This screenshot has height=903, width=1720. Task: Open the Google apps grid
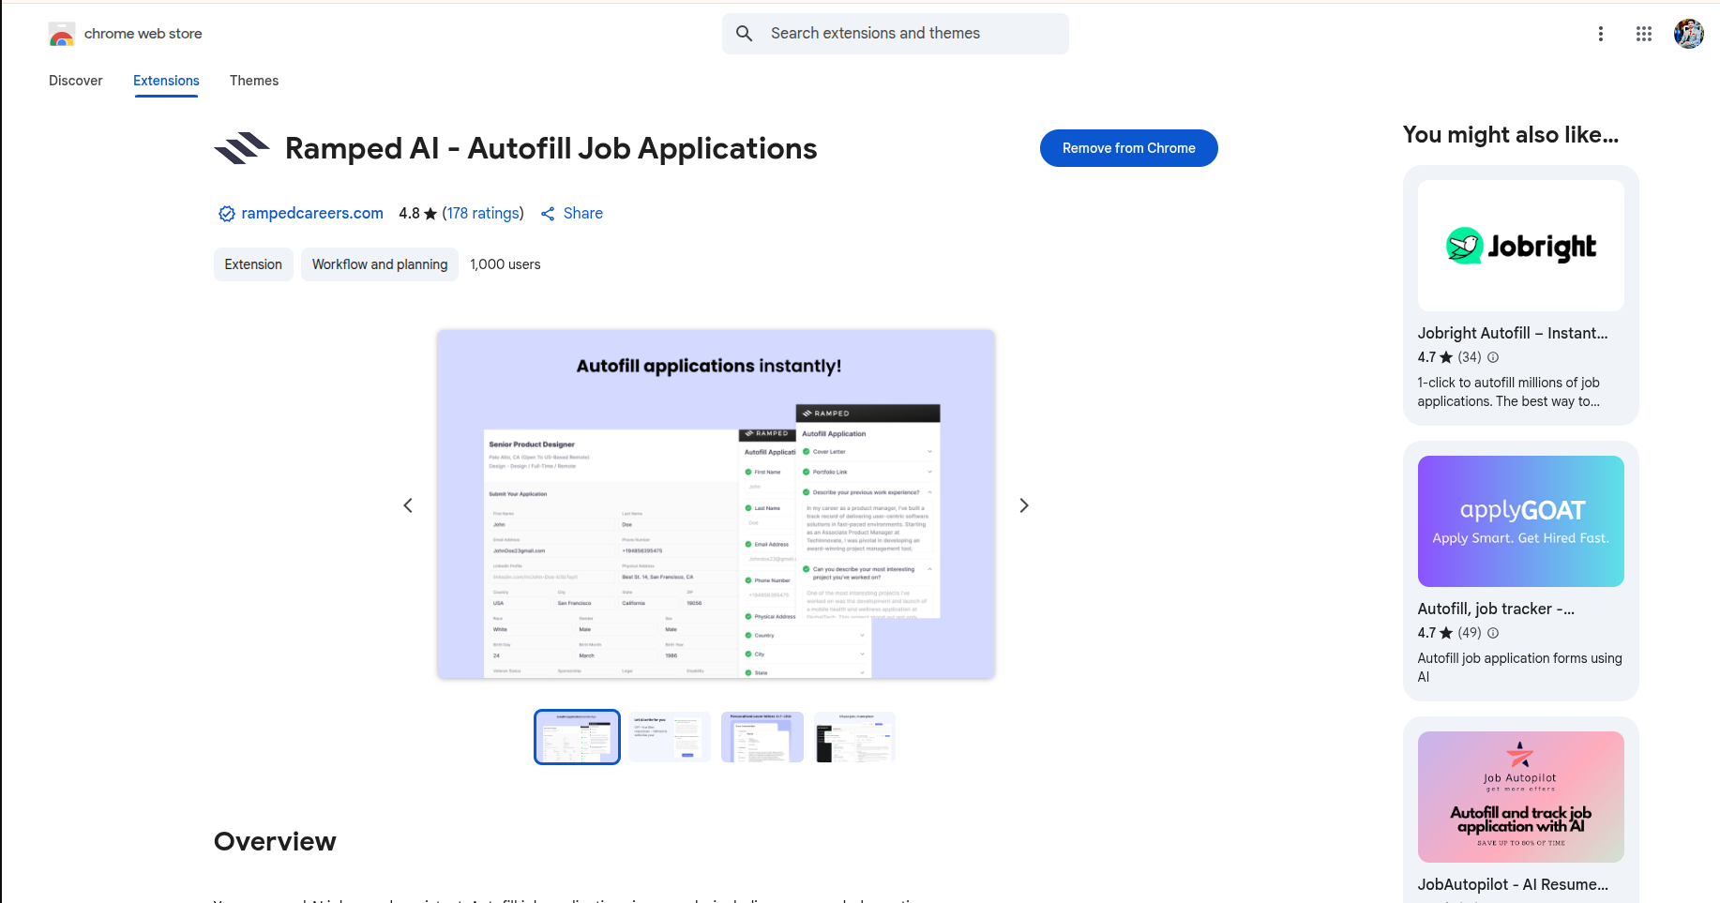point(1643,34)
